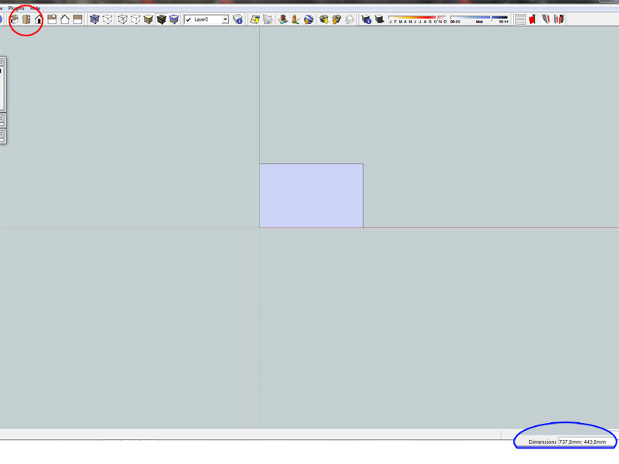Click the Dimensions measurement input box
Viewport: 619px width, 464px height.
tap(586, 442)
